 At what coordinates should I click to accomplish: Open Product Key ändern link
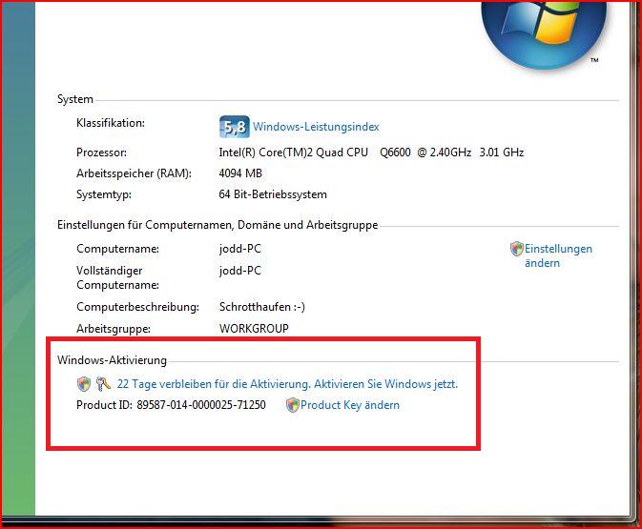(x=350, y=405)
